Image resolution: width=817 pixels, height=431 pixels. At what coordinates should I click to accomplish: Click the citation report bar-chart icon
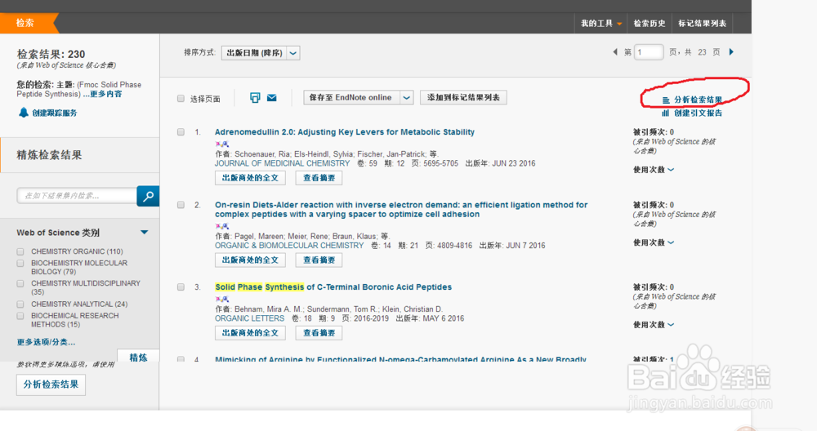[x=665, y=113]
